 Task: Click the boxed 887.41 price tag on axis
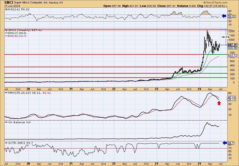[x=232, y=45]
